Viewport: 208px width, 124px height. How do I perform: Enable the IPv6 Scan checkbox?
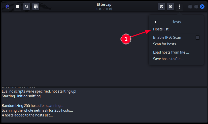198,37
